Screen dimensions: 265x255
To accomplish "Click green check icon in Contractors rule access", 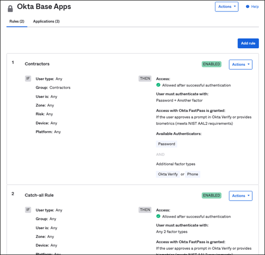I will pos(158,85).
